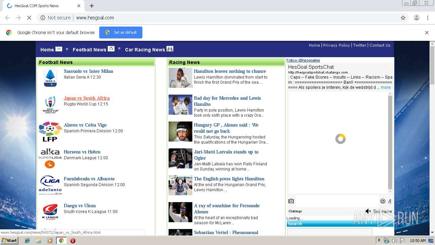This screenshot has width=435, height=245.
Task: Open Hungary GP Alonso article
Action: point(226,128)
